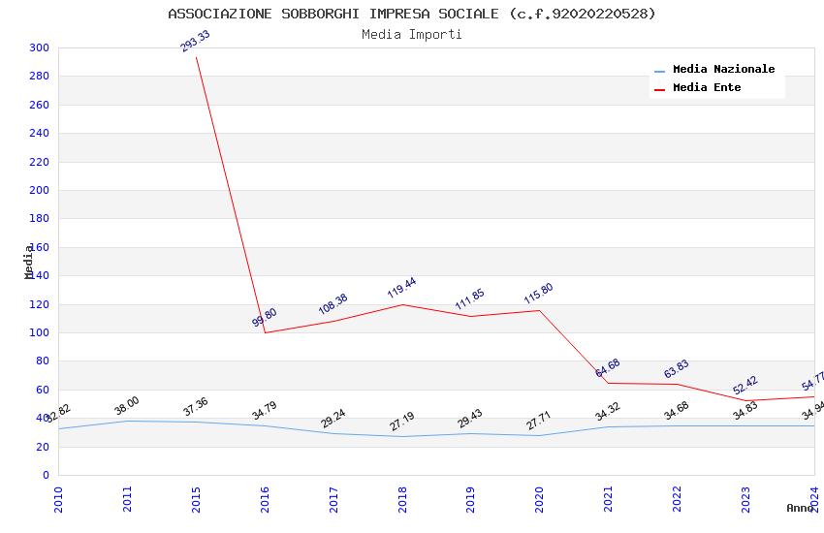Click the 2016 x-axis year label
The height and width of the screenshot is (533, 824).
pyautogui.click(x=265, y=499)
